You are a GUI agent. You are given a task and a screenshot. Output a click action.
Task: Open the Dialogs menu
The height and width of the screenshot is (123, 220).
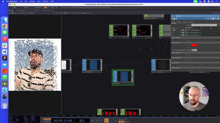(x=32, y=1)
